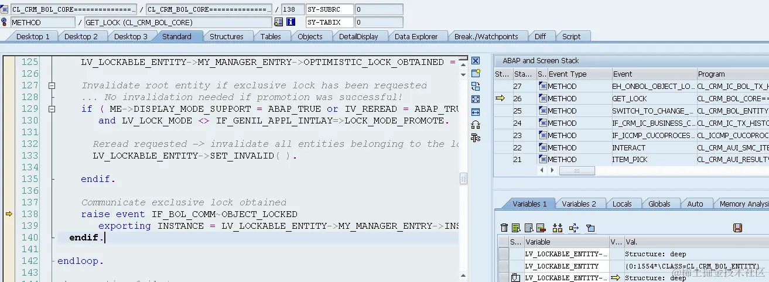
Task: Open the Tables tab
Action: tap(271, 36)
